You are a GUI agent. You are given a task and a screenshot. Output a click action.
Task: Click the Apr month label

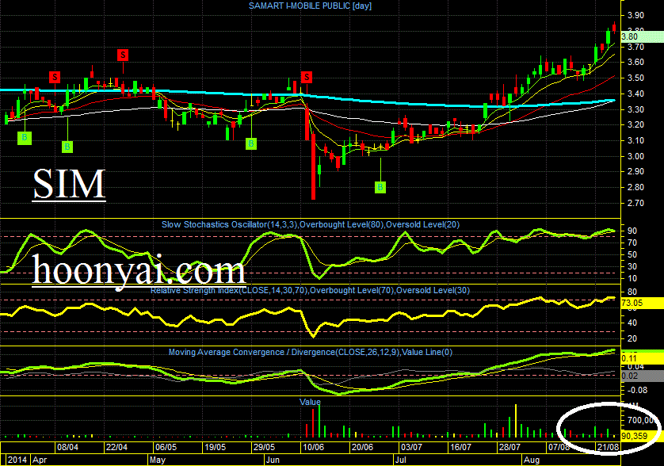[x=40, y=460]
